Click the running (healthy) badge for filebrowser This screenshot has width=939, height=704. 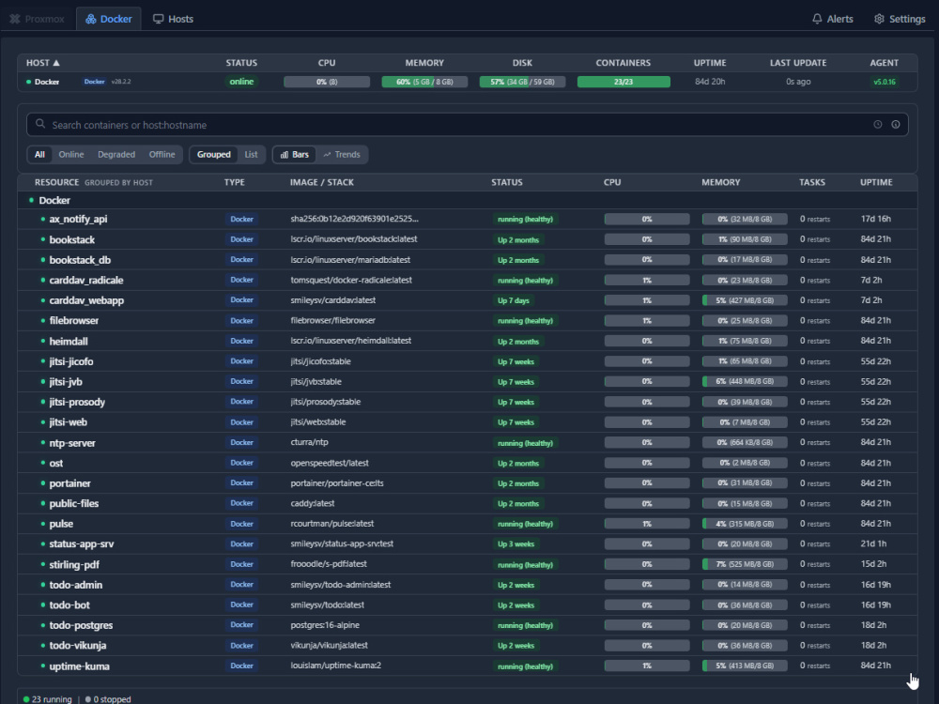(x=525, y=321)
